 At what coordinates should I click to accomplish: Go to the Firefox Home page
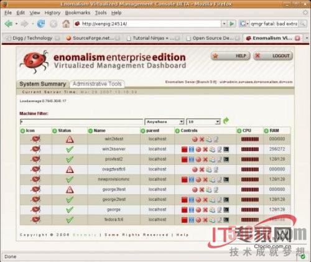tap(66, 24)
